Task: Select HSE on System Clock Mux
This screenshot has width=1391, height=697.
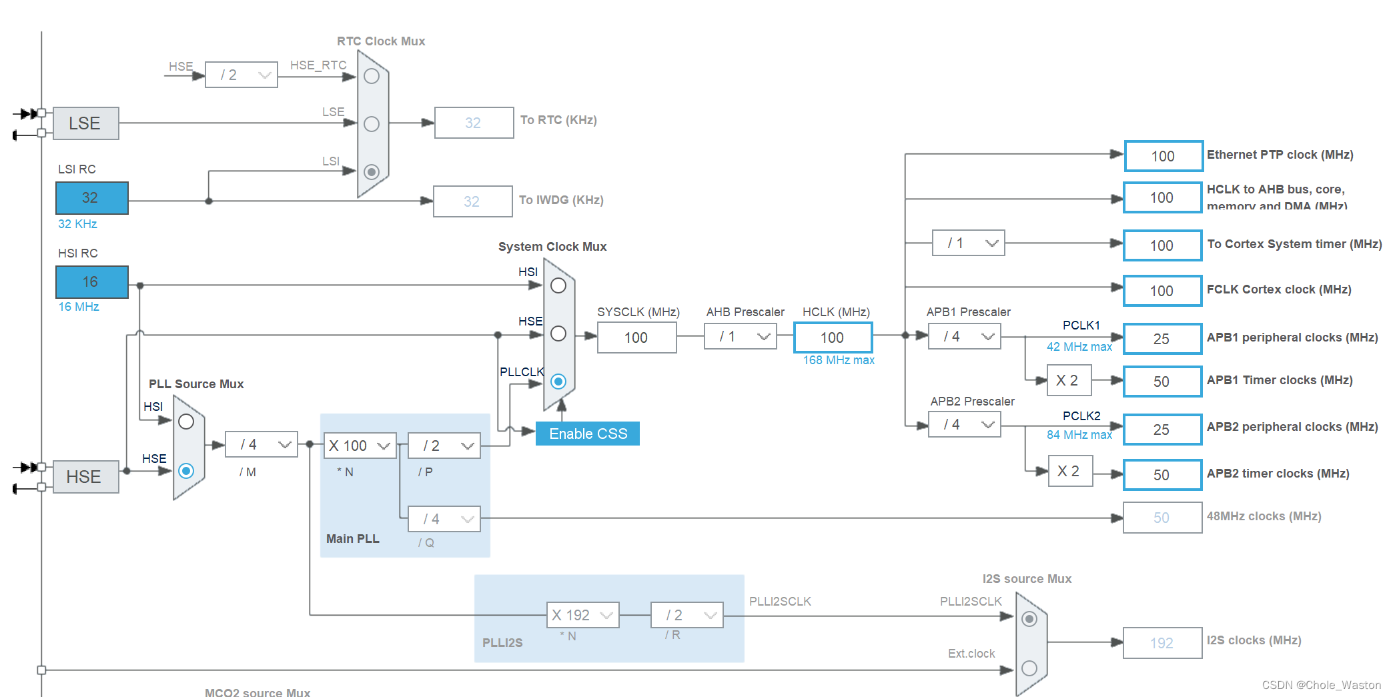Action: 558,333
